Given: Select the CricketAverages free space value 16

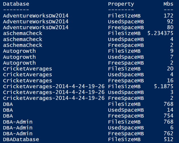Looking at the screenshot, I should click(170, 81).
